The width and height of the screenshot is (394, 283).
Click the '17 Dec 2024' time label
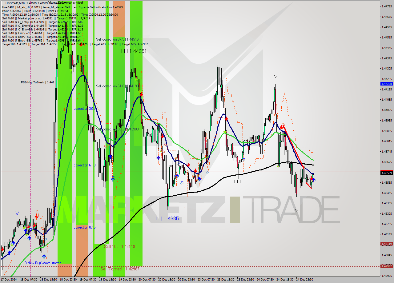9,280
